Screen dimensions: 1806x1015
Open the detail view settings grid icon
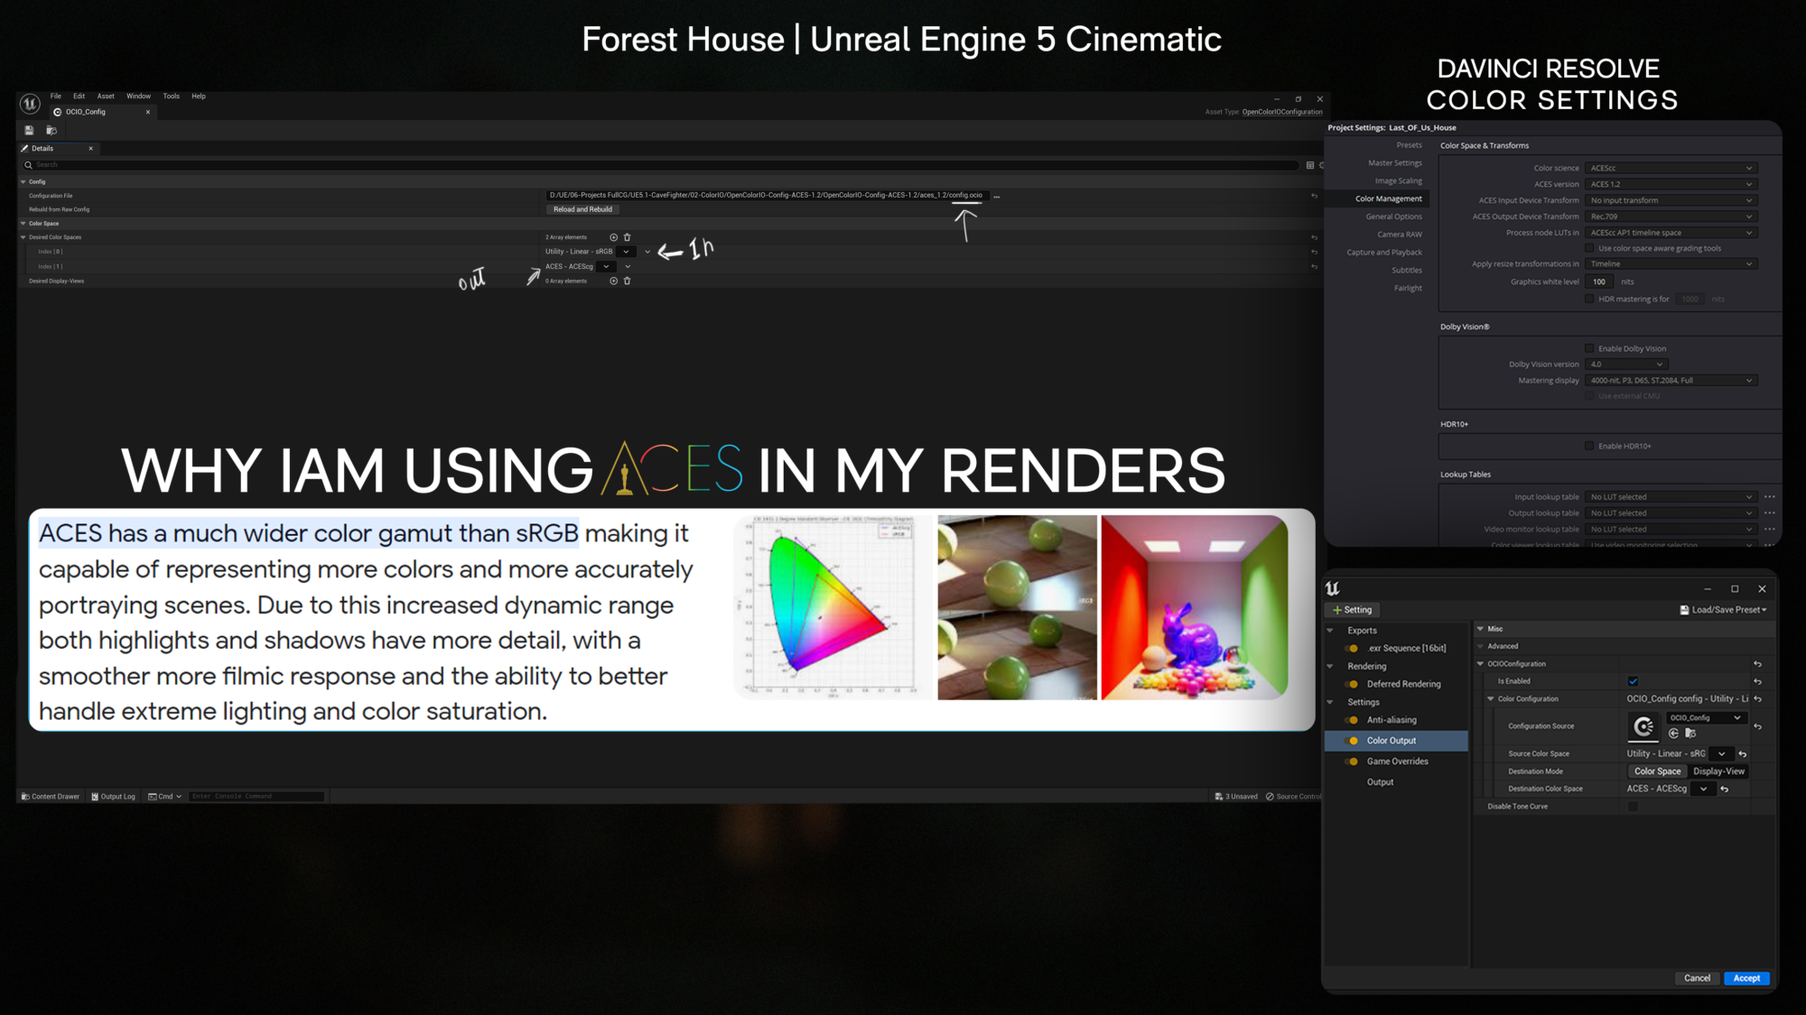pyautogui.click(x=1309, y=165)
